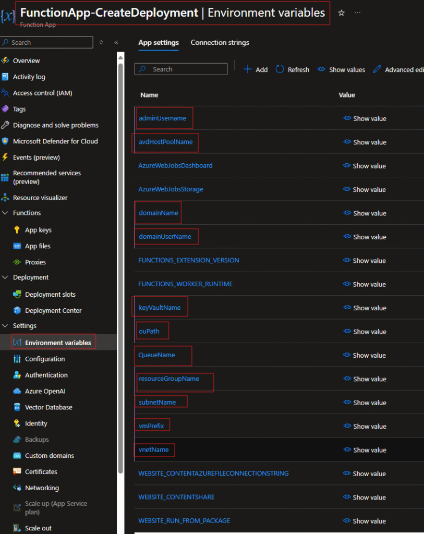Switch to the App settings tab
The image size is (424, 534).
(x=159, y=43)
